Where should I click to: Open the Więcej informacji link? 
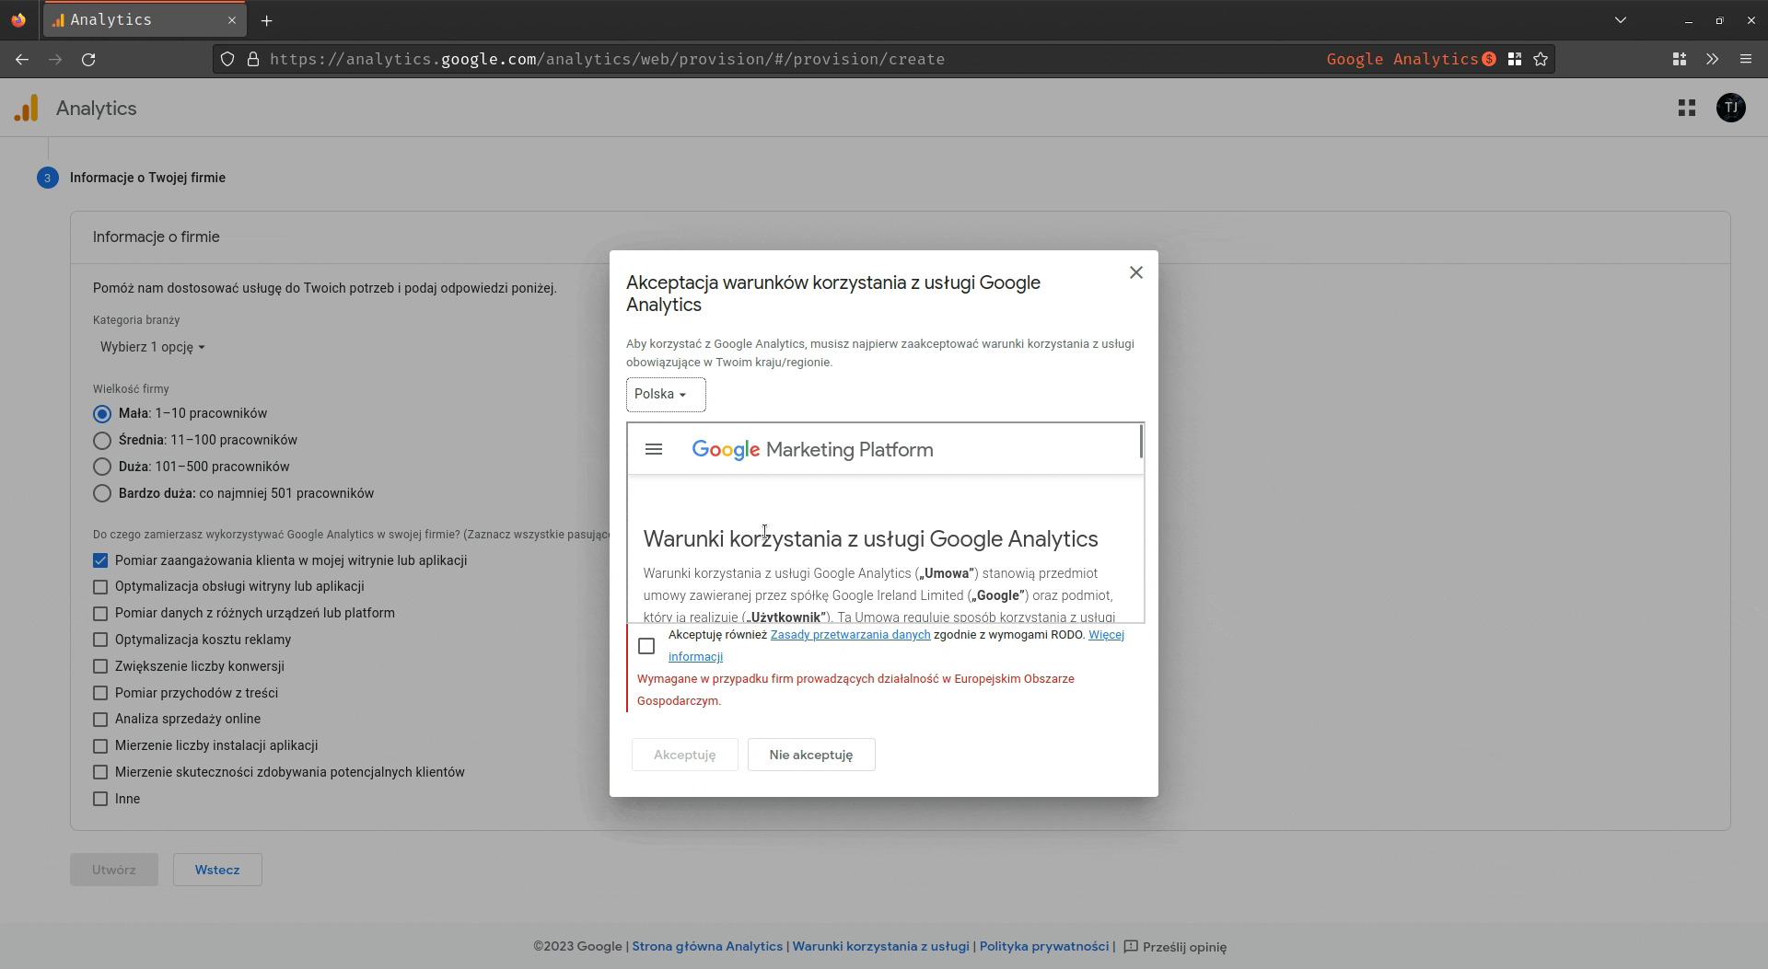tap(1106, 635)
